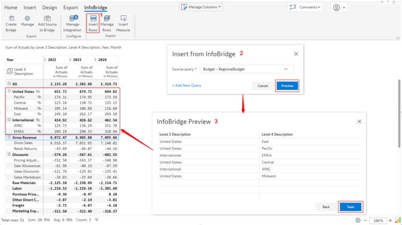The height and width of the screenshot is (225, 402).
Task: Switch to the Design tab
Action: point(50,8)
